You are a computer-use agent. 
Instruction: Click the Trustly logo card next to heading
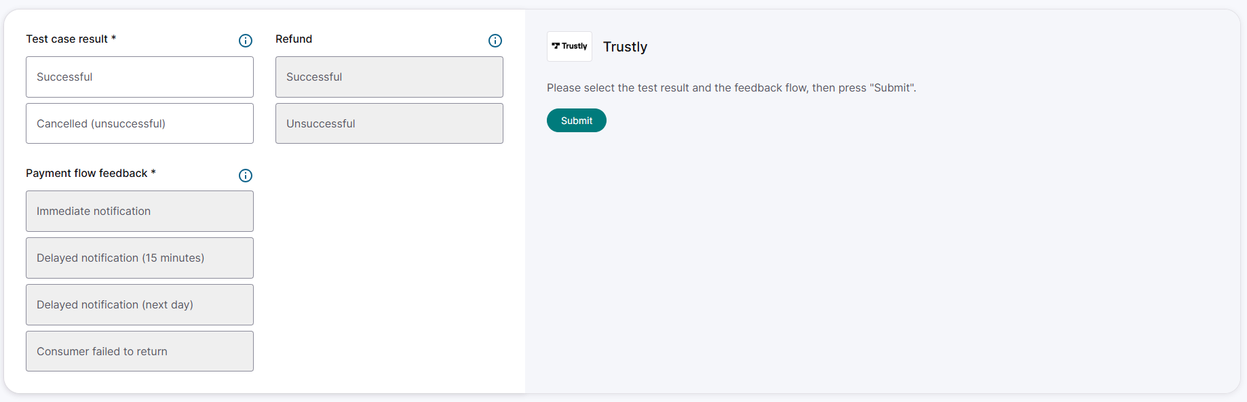click(569, 46)
